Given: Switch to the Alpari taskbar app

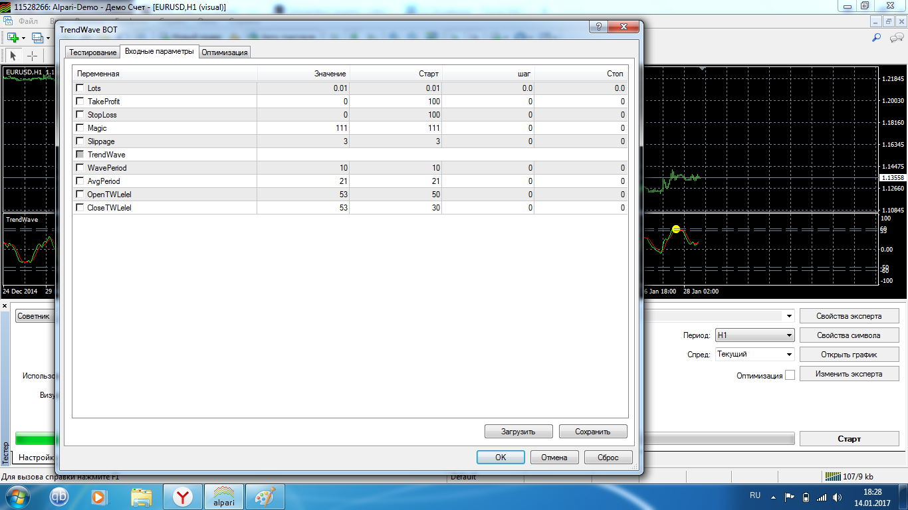Looking at the screenshot, I should tap(224, 497).
